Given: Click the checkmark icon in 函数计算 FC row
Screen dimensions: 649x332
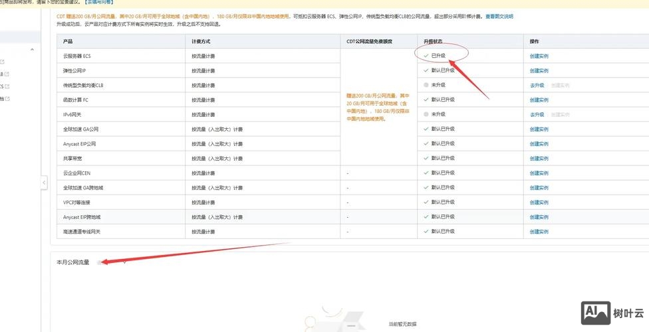Looking at the screenshot, I should tap(426, 100).
